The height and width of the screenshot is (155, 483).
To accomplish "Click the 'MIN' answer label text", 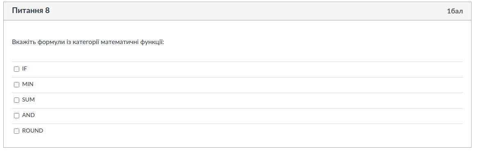I will click(28, 84).
